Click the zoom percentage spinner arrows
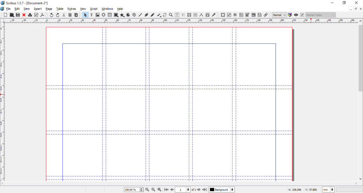This screenshot has width=363, height=193. (x=141, y=189)
